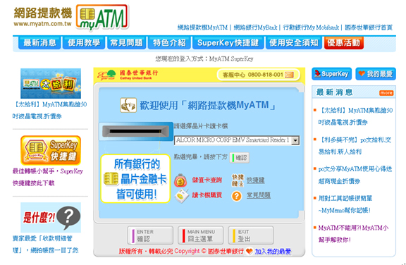Open 賣家最愛「收款明細管理」 link
Screen dimensions: 406x265
pos(46,245)
